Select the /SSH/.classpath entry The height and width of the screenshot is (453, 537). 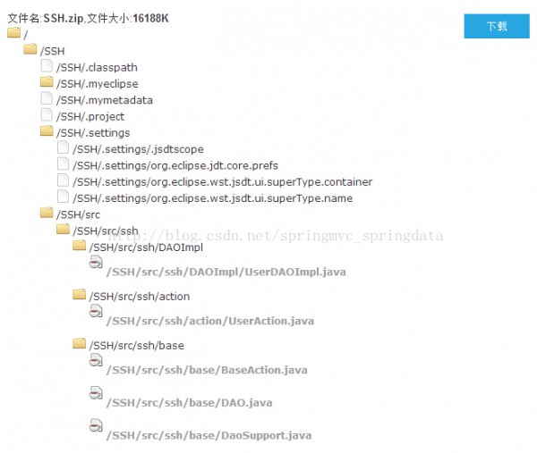pyautogui.click(x=97, y=68)
